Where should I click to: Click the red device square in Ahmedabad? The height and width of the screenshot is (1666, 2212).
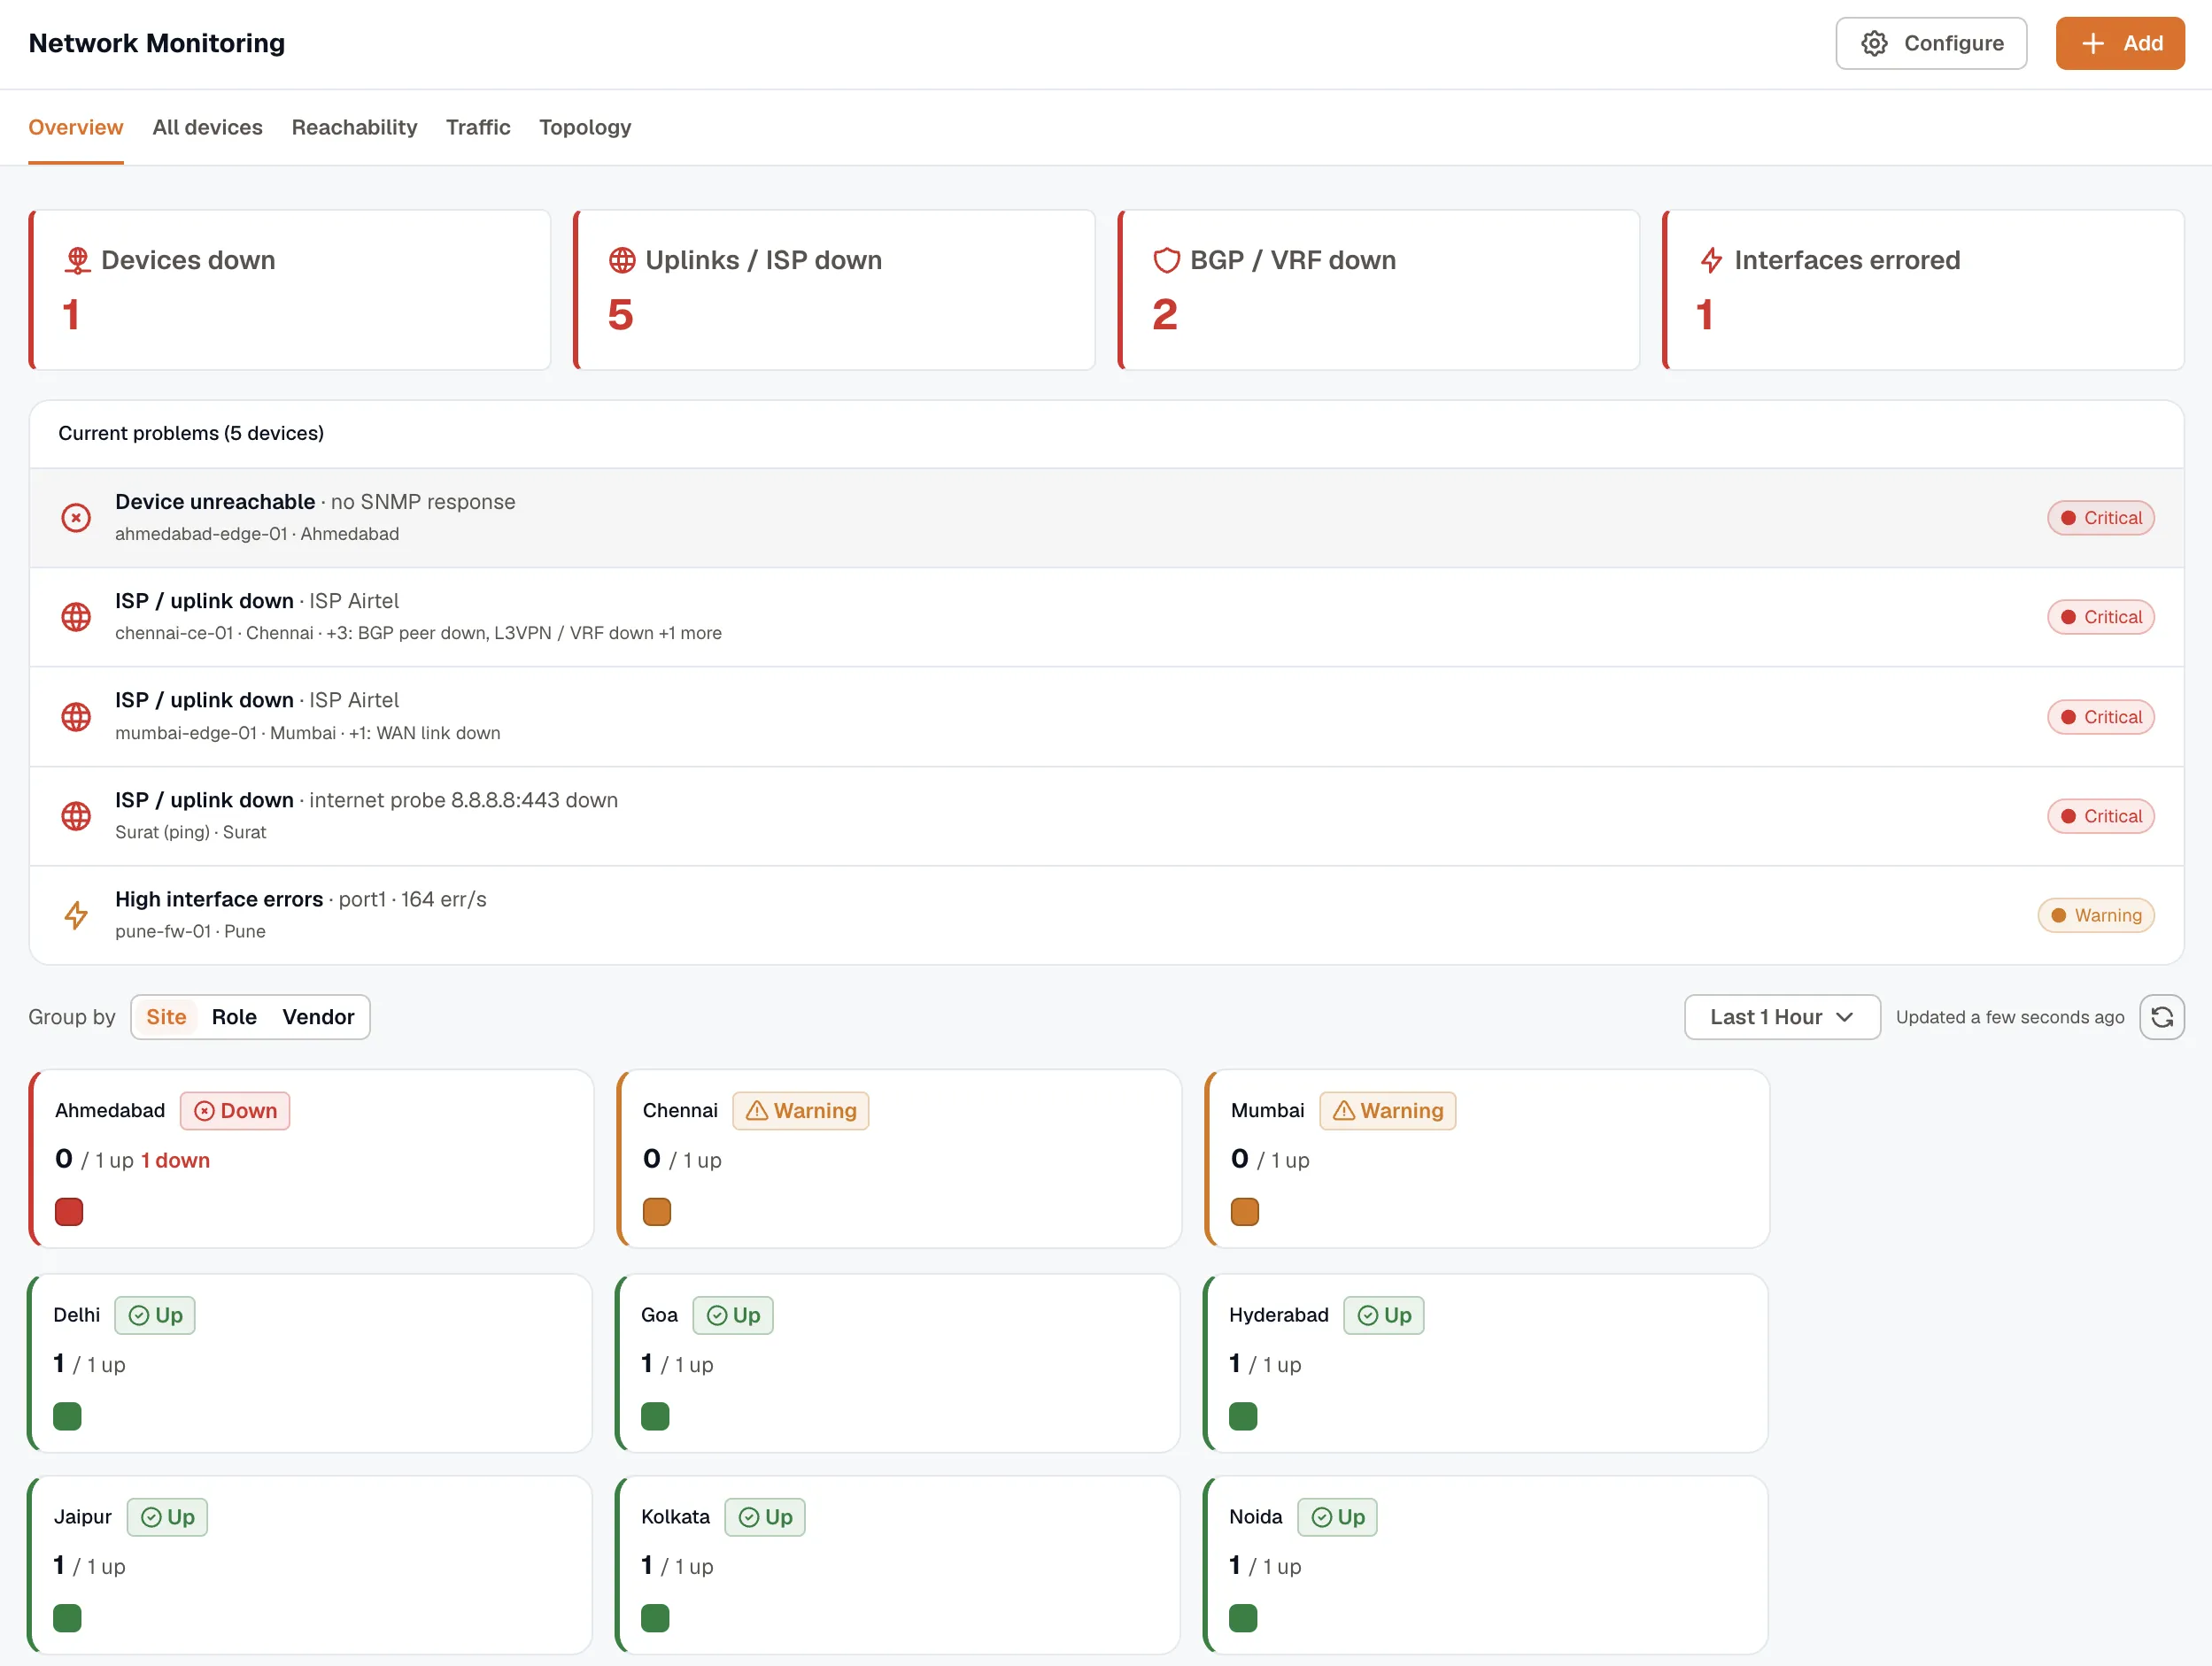pyautogui.click(x=69, y=1211)
